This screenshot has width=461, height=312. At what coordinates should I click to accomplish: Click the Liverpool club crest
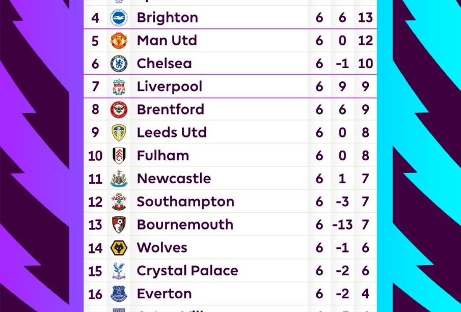click(x=119, y=87)
